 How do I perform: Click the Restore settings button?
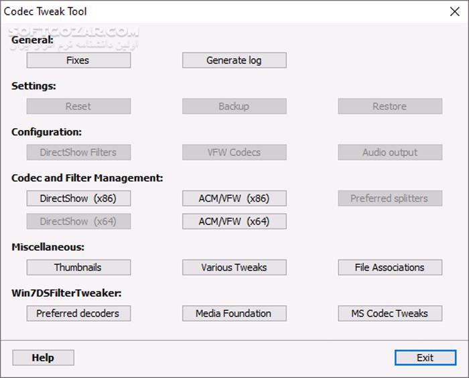[390, 107]
